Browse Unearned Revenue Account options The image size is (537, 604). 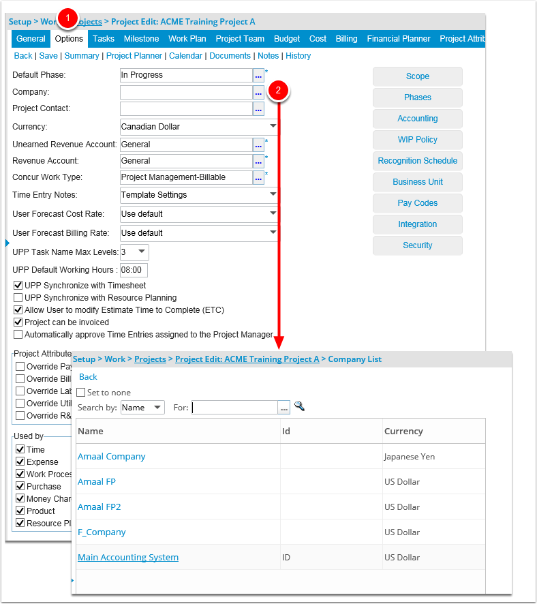point(258,145)
